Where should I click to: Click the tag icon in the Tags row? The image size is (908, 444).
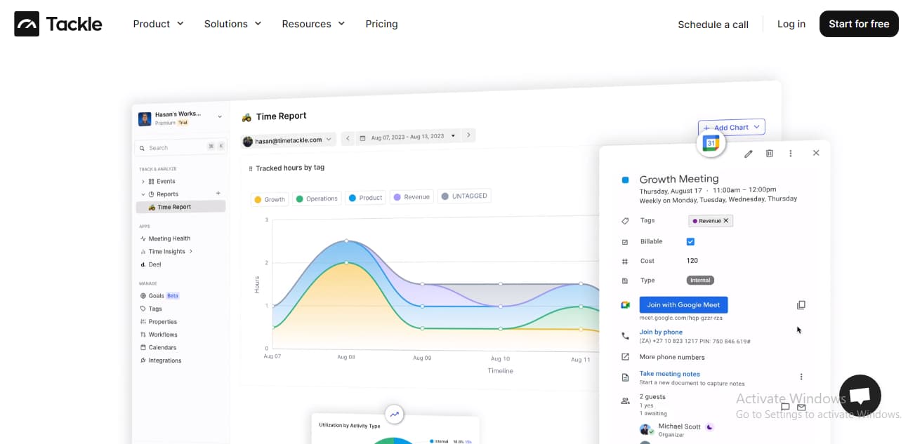coord(625,221)
